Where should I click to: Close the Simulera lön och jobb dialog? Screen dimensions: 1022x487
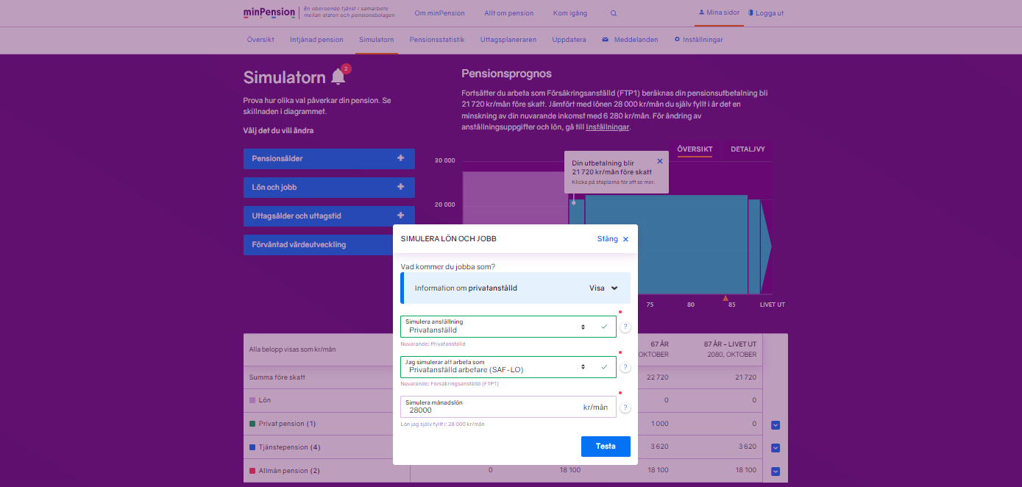coord(613,239)
